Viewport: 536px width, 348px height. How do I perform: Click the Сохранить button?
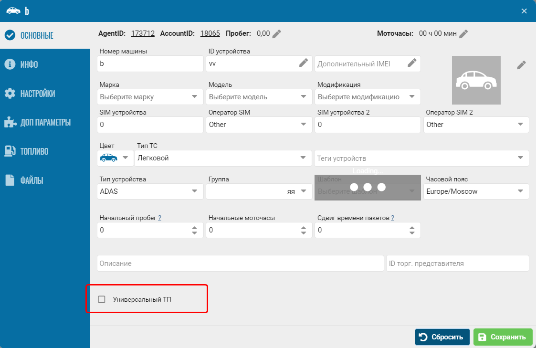click(503, 337)
